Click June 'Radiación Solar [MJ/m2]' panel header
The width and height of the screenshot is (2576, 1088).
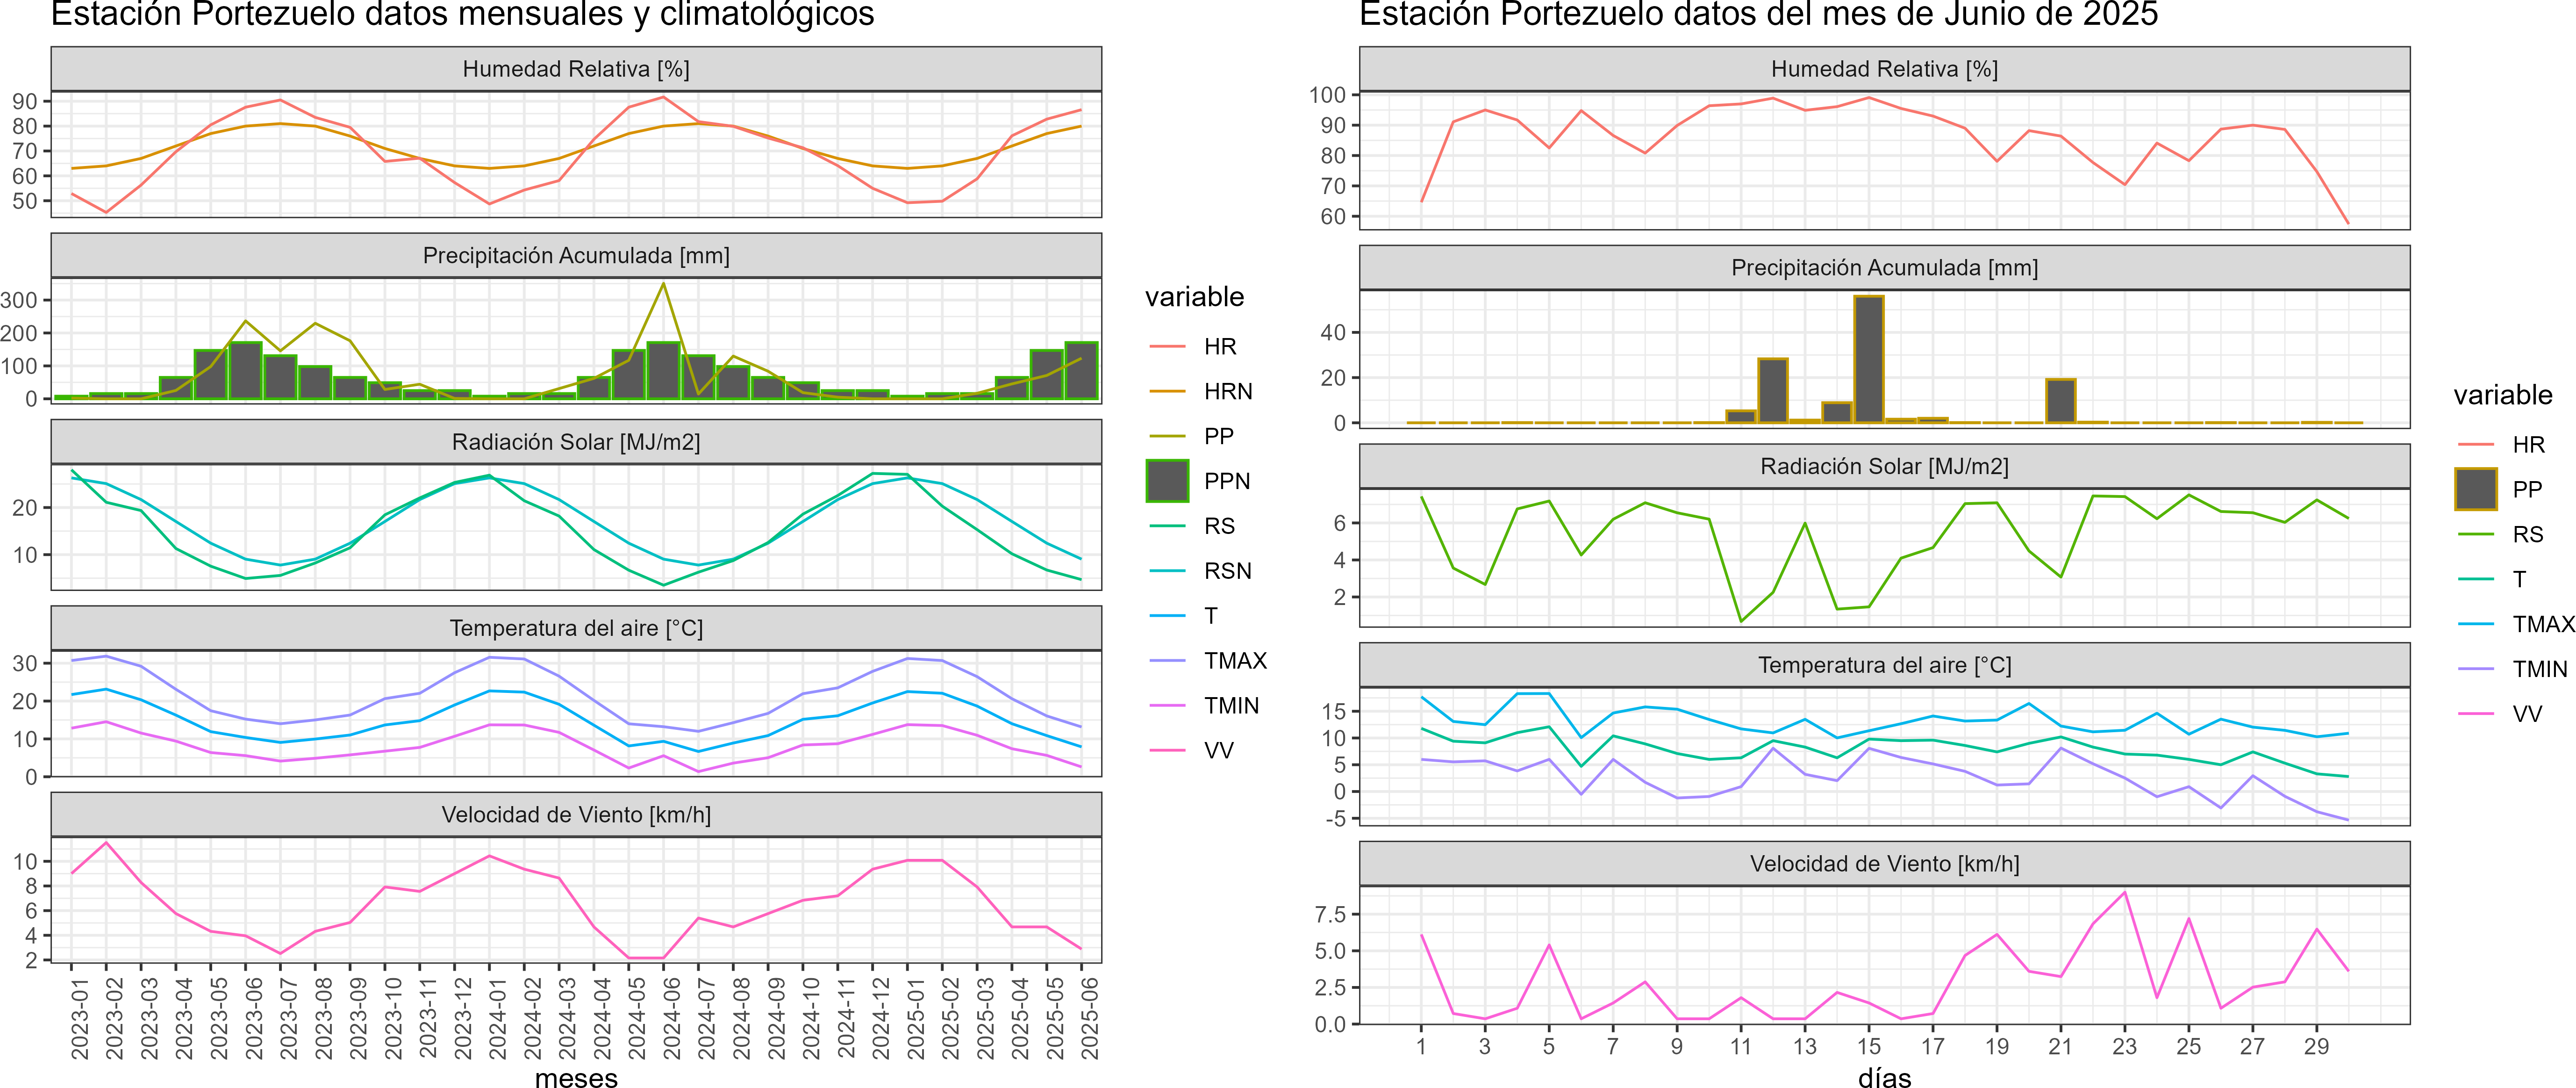pos(1884,466)
